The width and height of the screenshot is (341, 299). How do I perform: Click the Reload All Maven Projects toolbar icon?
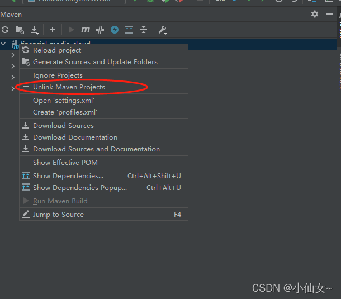5,30
